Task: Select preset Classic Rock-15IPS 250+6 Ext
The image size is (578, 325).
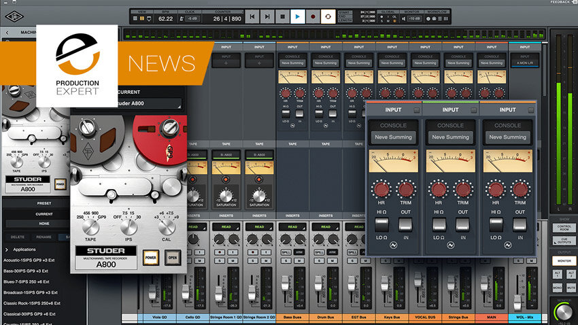Action: tap(32, 303)
